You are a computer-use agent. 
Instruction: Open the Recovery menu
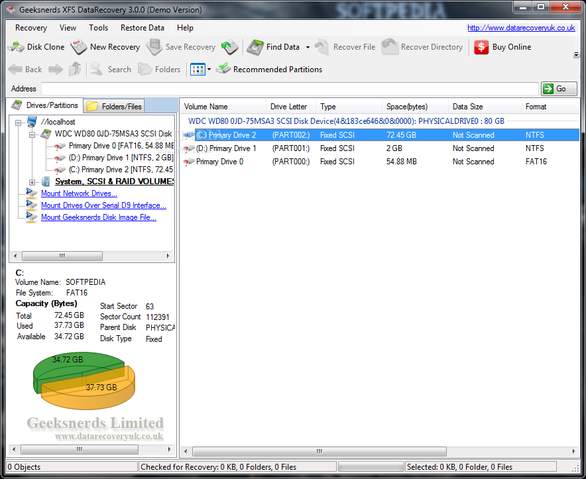31,28
